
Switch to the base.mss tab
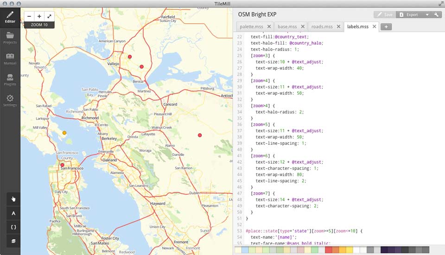click(x=287, y=26)
